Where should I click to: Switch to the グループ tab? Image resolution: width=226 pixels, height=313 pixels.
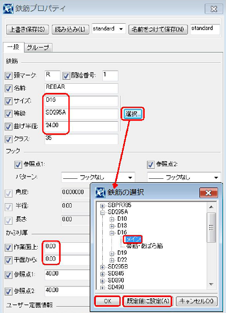click(x=38, y=48)
